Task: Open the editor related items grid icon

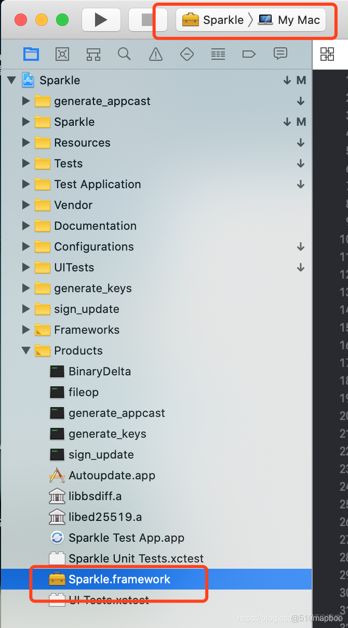Action: point(327,54)
